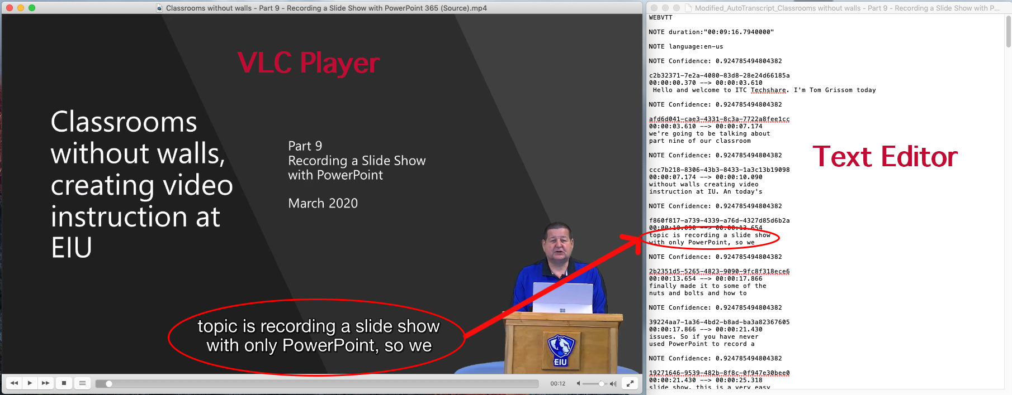Click the fast forward button
This screenshot has width=1012, height=395.
(x=45, y=383)
